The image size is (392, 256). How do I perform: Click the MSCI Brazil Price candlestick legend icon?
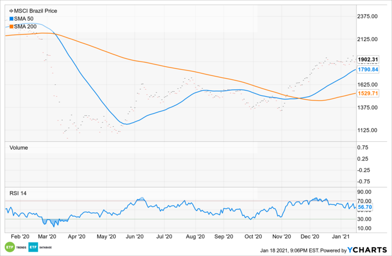click(x=11, y=10)
